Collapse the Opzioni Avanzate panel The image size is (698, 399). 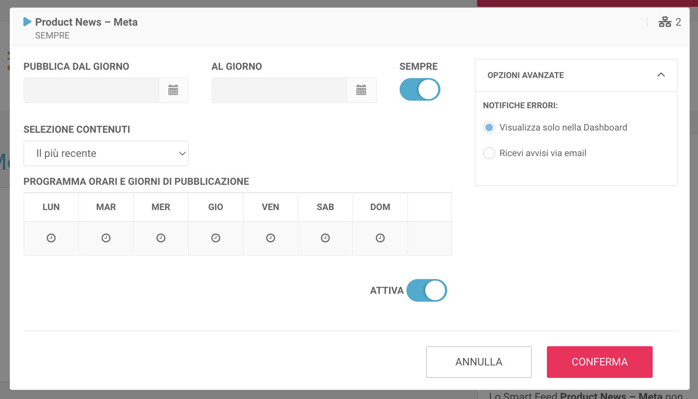pyautogui.click(x=661, y=75)
